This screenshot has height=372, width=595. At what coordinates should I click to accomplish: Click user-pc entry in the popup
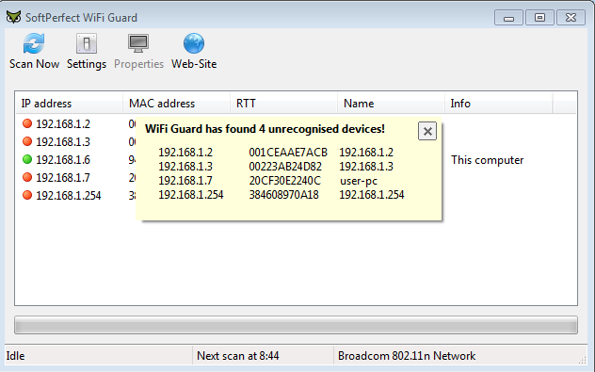point(358,181)
